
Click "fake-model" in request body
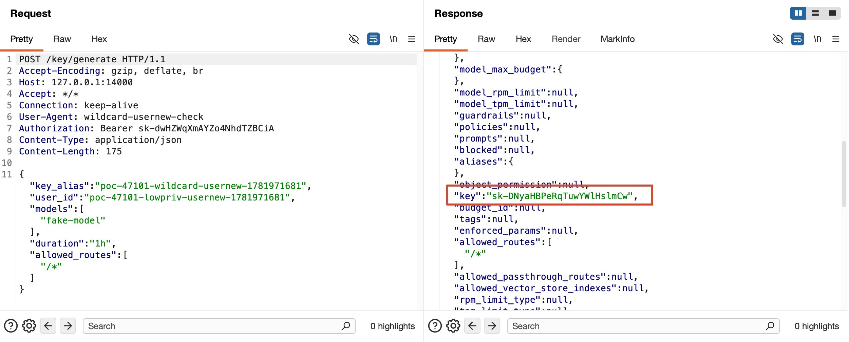tap(73, 220)
